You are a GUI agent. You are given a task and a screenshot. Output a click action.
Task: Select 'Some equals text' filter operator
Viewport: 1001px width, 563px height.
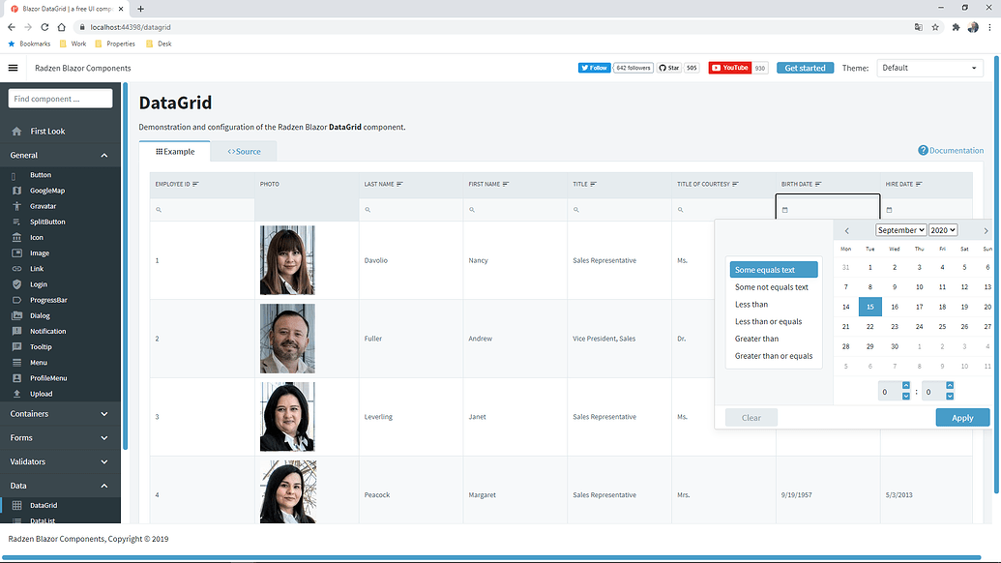774,270
